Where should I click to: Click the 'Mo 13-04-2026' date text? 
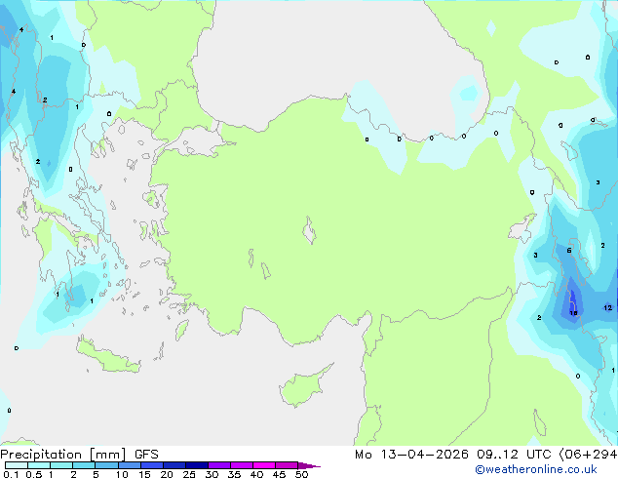411,455
